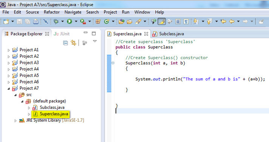Click the Search flashlight icon
The image size is (269, 142).
point(138,21)
